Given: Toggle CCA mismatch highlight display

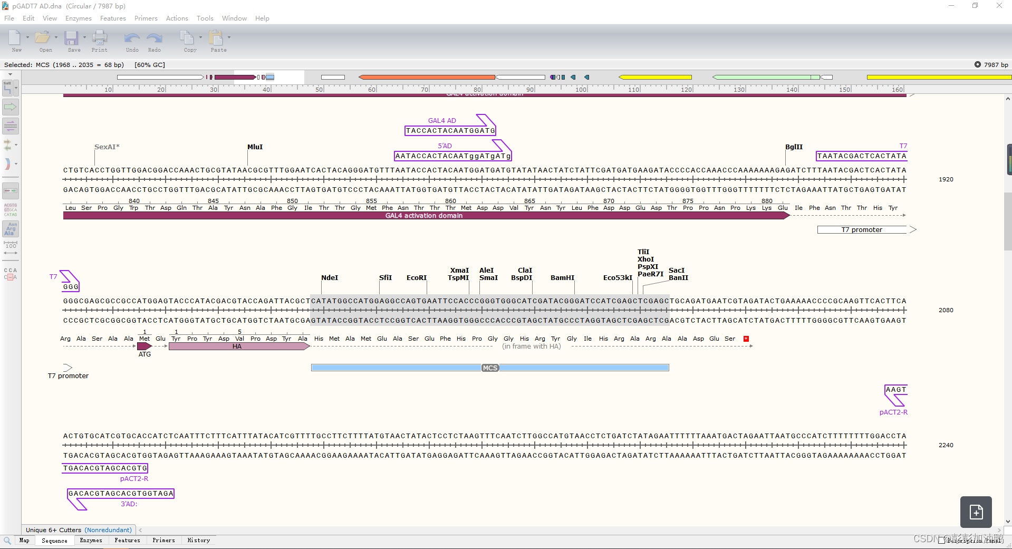Looking at the screenshot, I should point(11,274).
